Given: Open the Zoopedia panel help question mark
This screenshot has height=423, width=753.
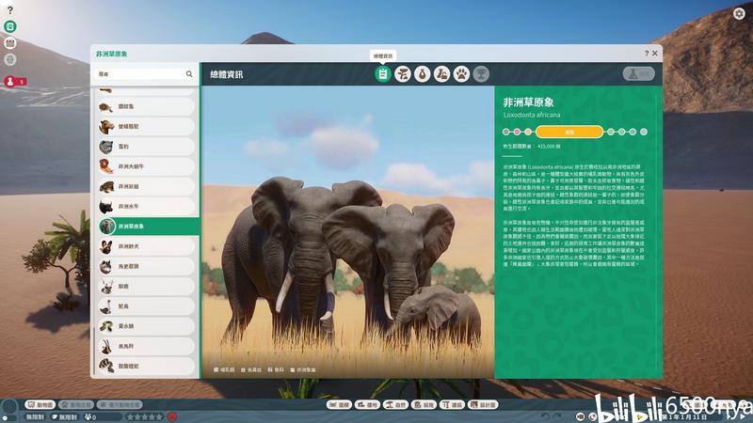Looking at the screenshot, I should click(647, 54).
